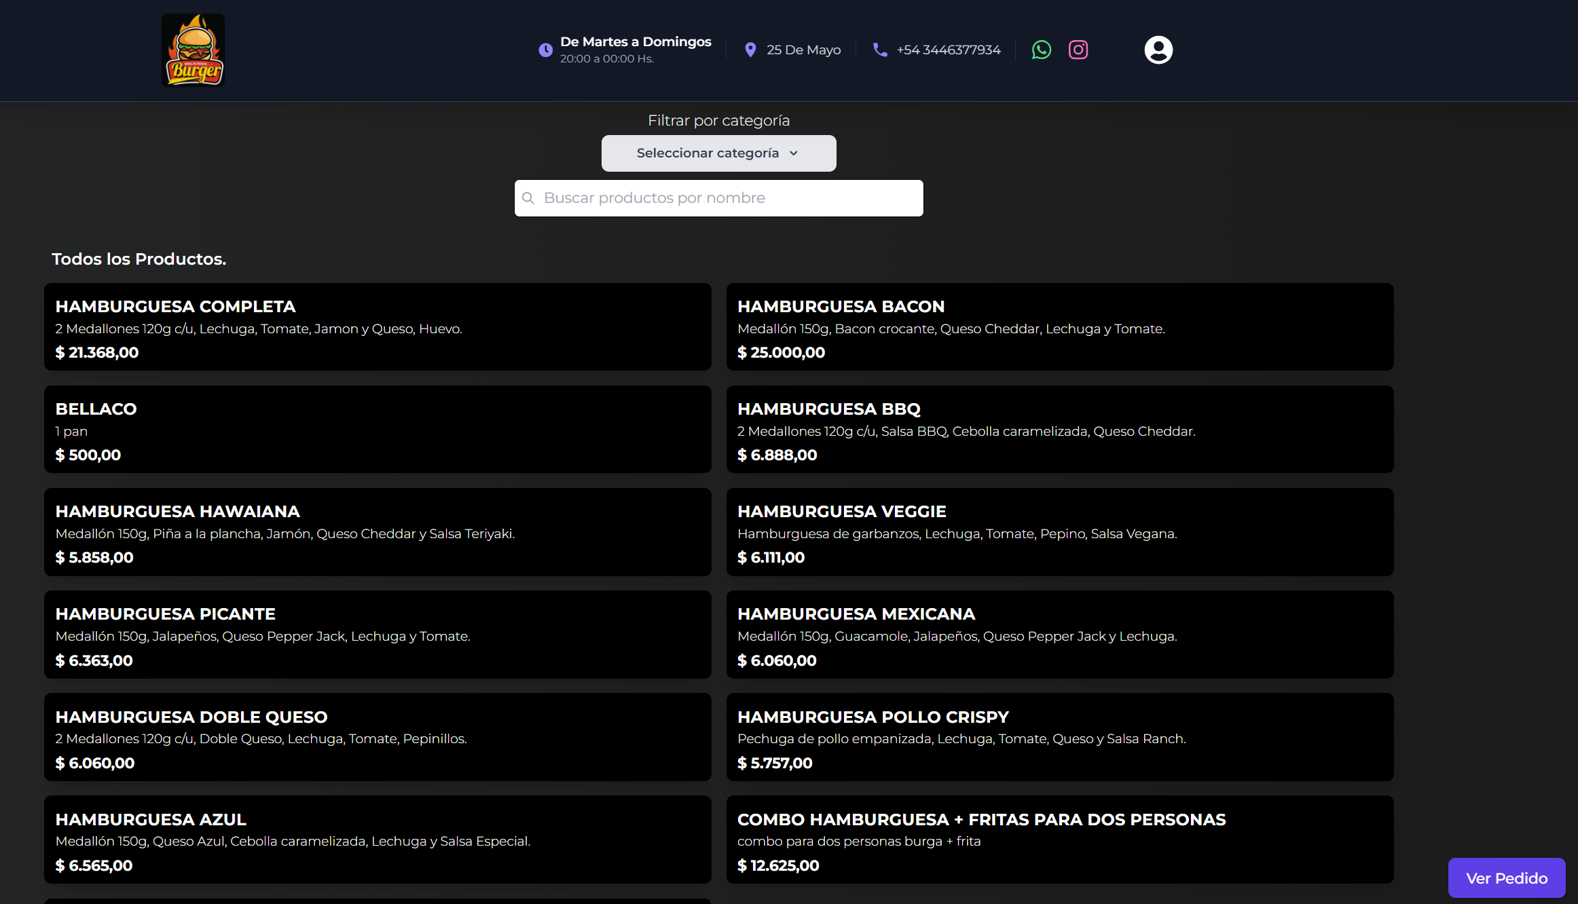Open the Instagram profile icon
The height and width of the screenshot is (904, 1578).
tap(1078, 50)
